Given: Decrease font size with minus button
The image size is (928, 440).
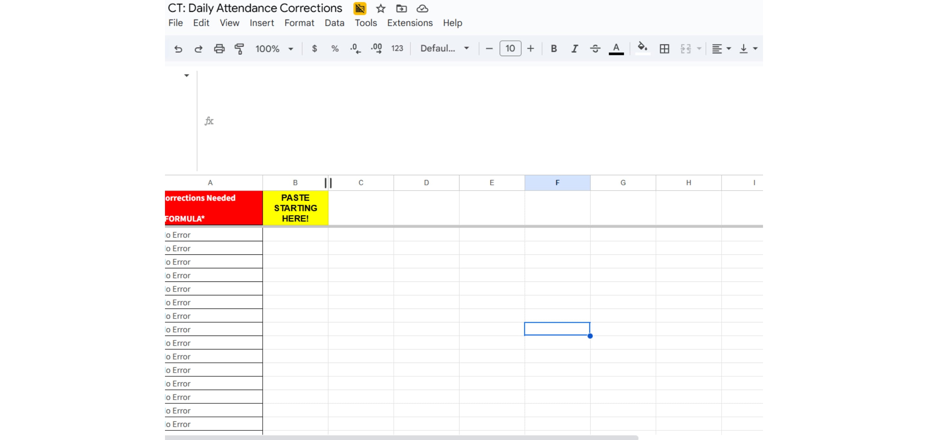Looking at the screenshot, I should 489,49.
